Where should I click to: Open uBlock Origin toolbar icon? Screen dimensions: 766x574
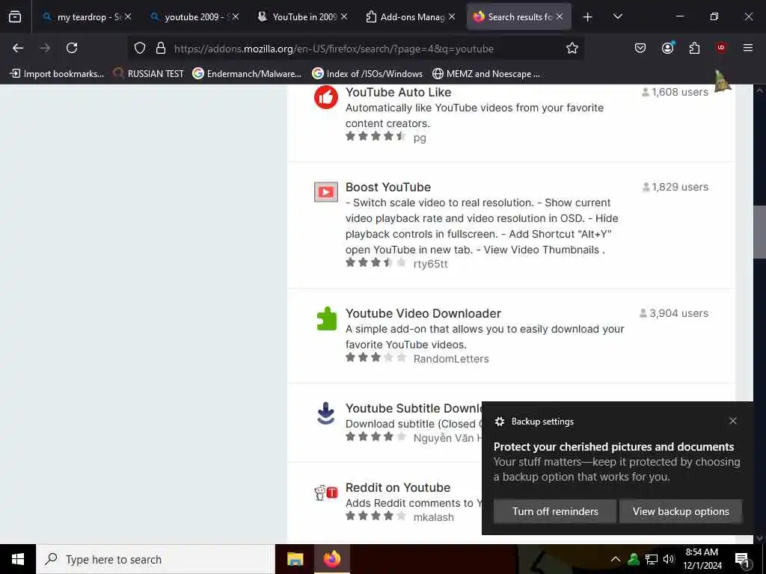[x=720, y=48]
